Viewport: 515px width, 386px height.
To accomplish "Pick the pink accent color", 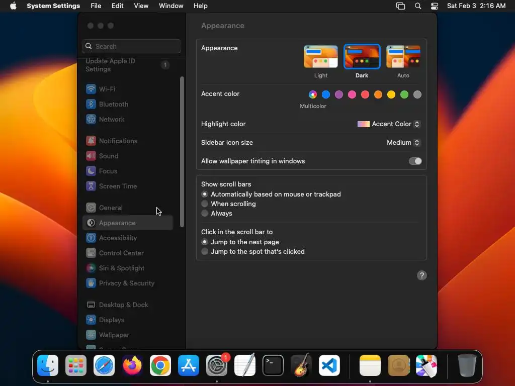I will pyautogui.click(x=352, y=94).
